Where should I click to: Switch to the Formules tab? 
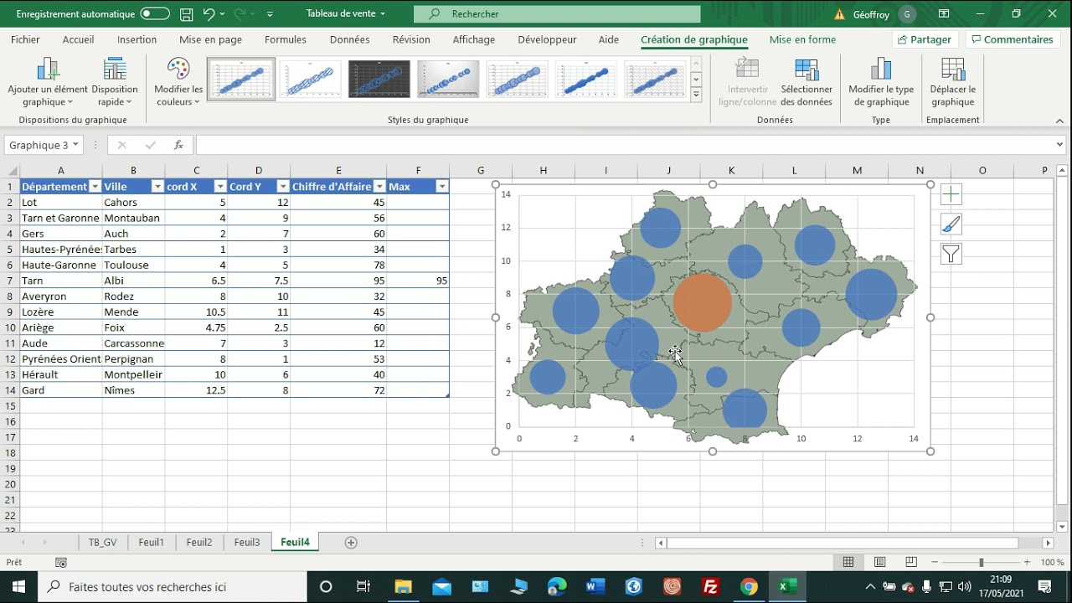(286, 39)
